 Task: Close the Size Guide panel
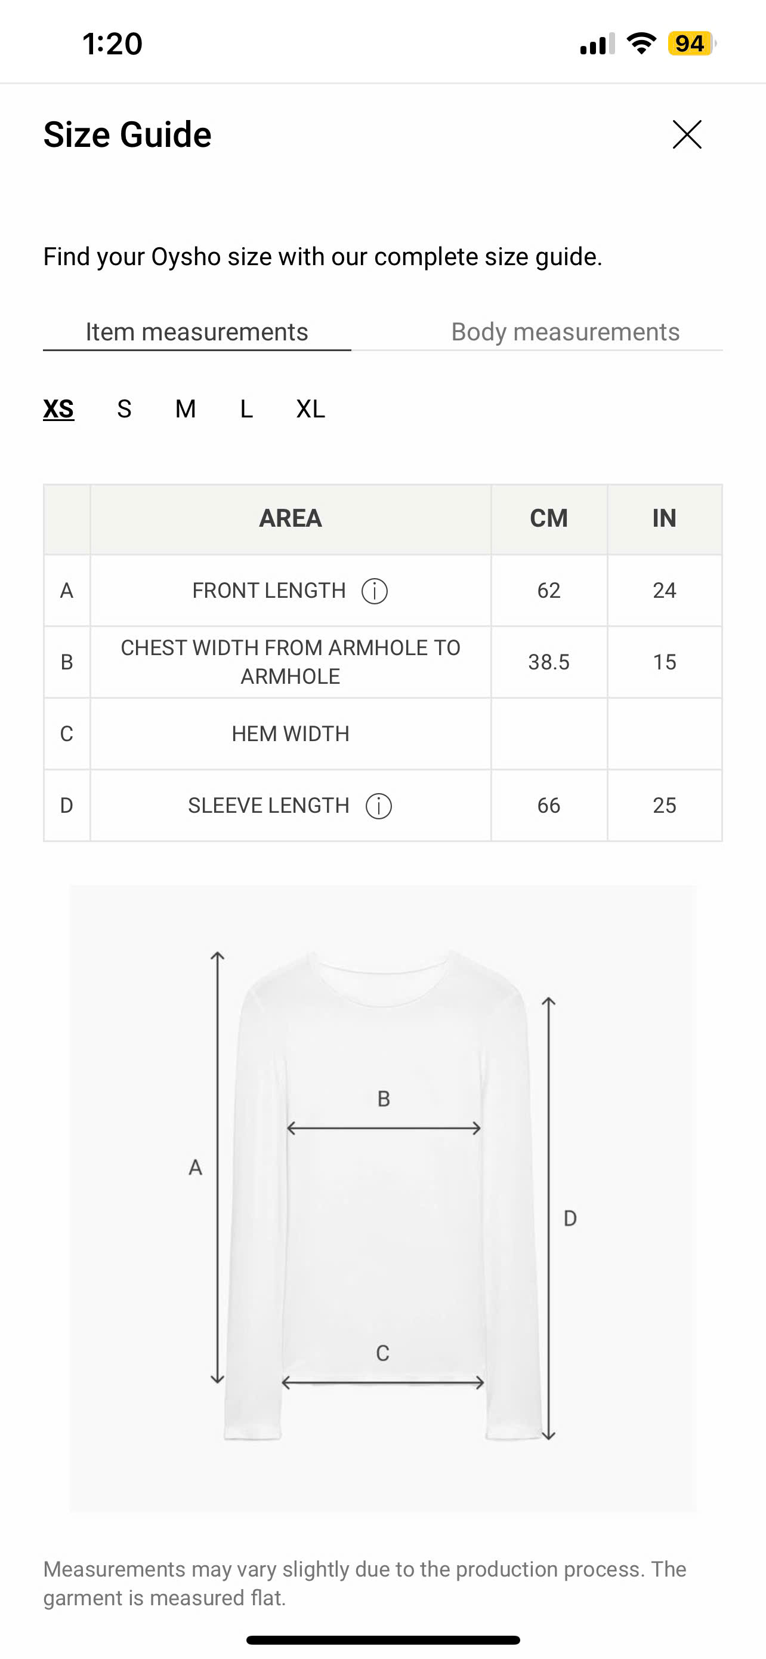(x=687, y=134)
